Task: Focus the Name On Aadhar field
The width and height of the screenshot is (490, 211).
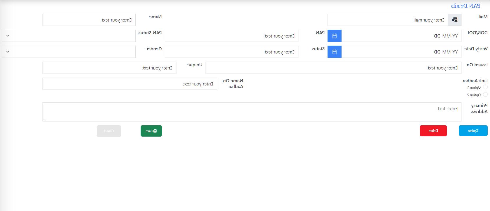Action: click(130, 84)
